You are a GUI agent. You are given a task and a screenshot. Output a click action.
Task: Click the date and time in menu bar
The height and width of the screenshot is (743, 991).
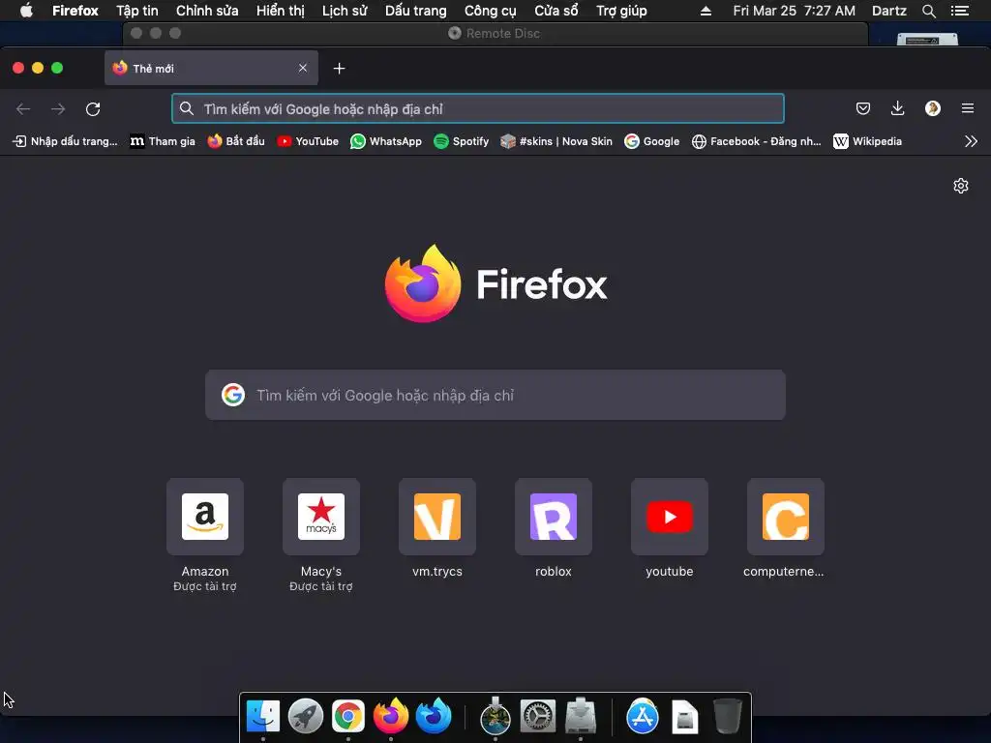point(794,11)
